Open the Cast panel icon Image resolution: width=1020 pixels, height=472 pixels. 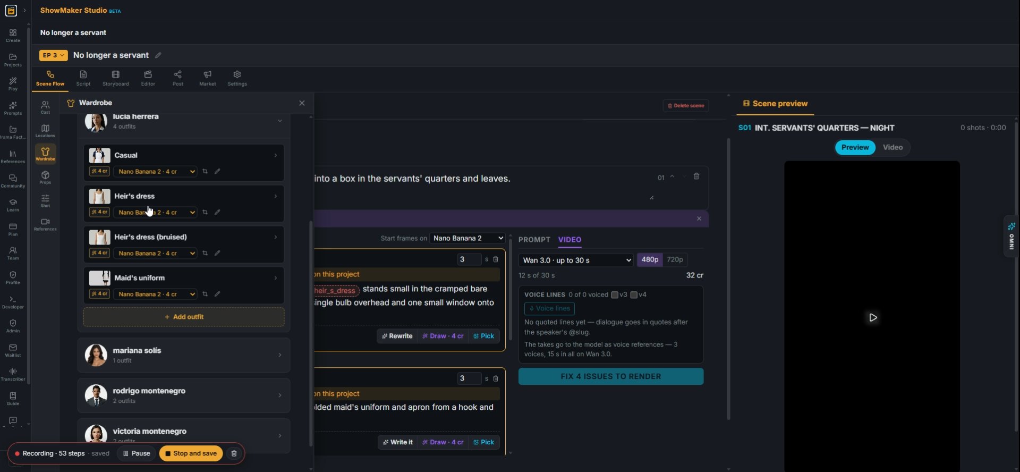click(x=45, y=107)
